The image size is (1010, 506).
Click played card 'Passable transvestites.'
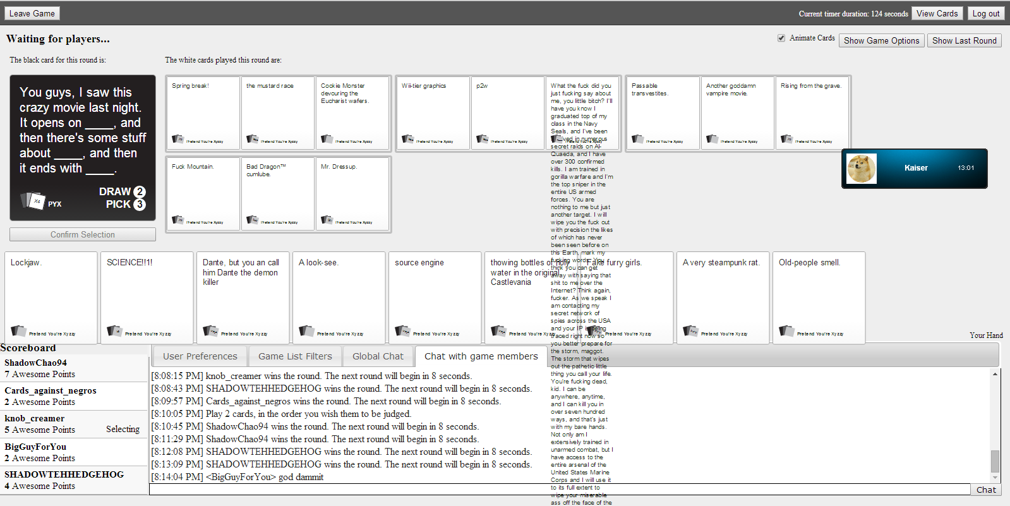pyautogui.click(x=663, y=113)
